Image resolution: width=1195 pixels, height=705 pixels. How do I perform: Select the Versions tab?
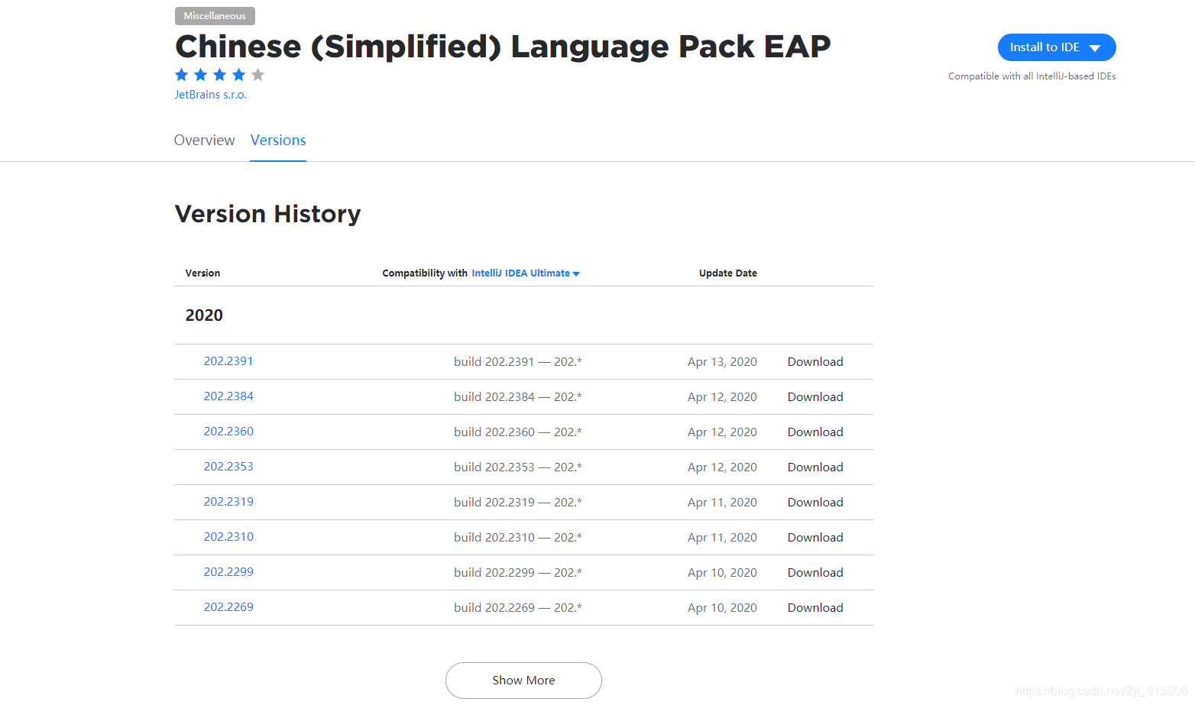point(277,140)
